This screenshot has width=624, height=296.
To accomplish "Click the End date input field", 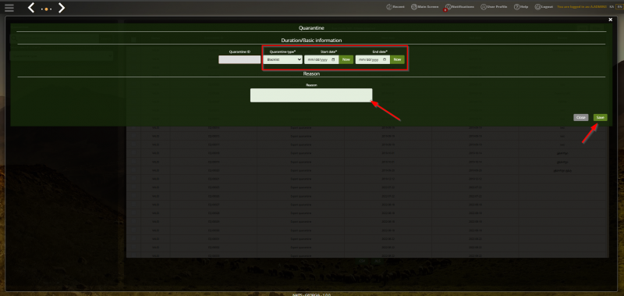I will tap(373, 59).
